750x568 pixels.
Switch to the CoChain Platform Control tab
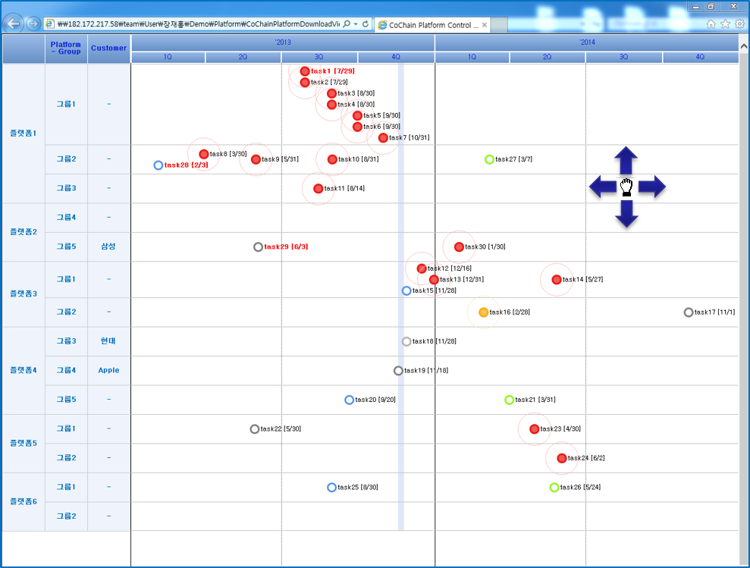tap(428, 25)
